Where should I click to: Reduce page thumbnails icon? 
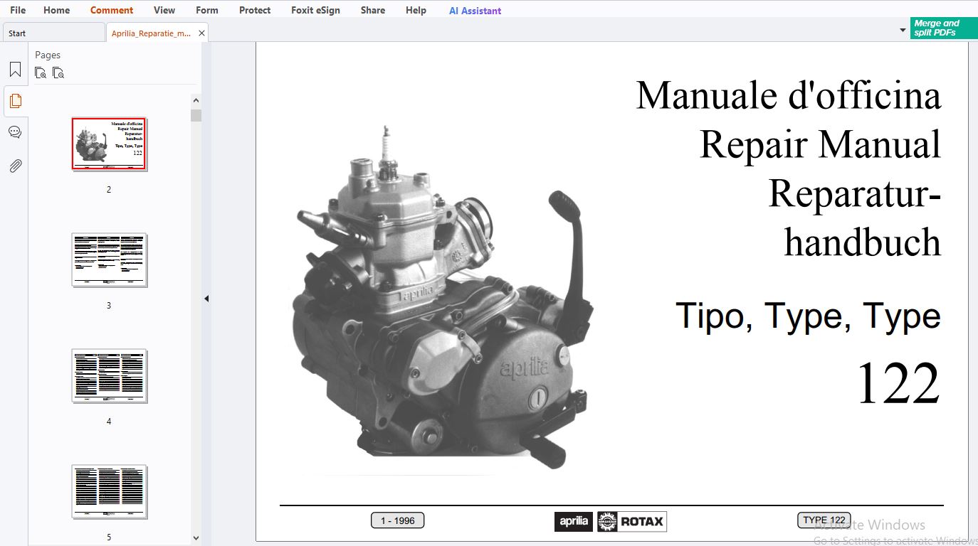[58, 73]
